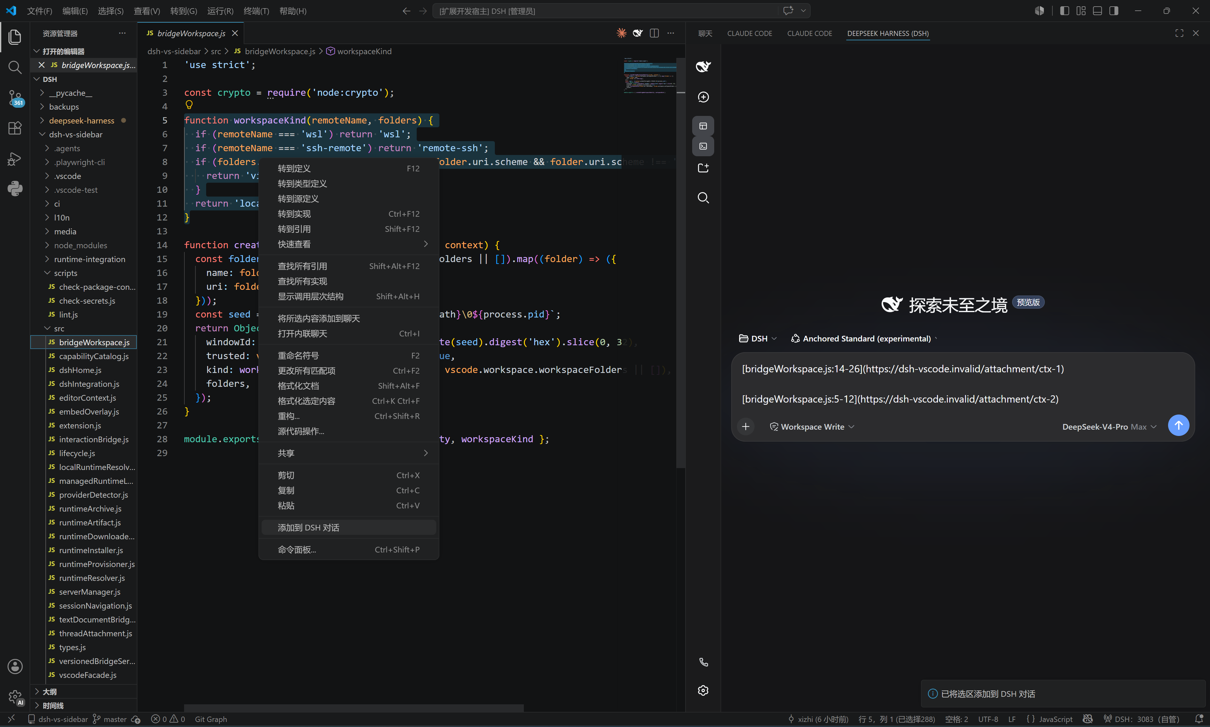Image resolution: width=1210 pixels, height=727 pixels.
Task: Click the title bar command center search
Action: click(x=621, y=11)
